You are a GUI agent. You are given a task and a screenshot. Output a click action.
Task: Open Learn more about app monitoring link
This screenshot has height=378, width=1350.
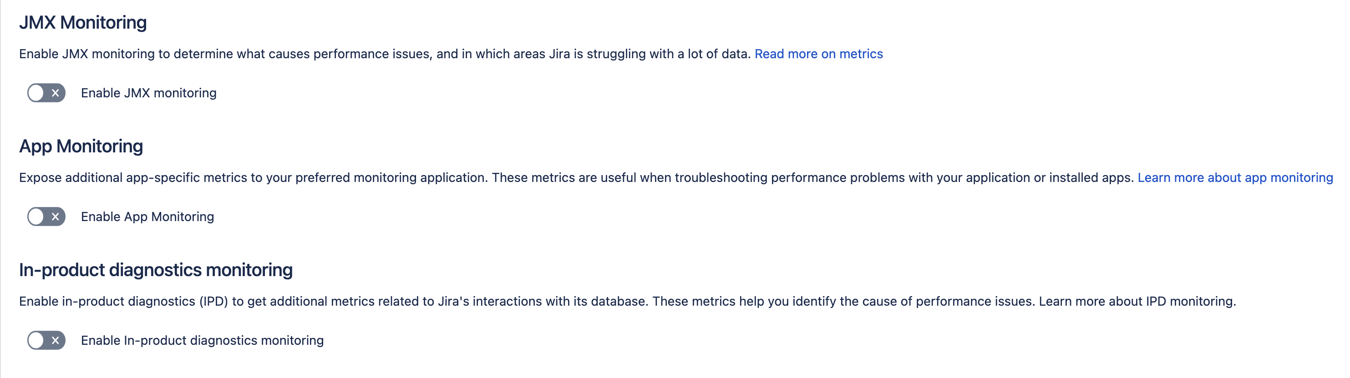coord(1235,177)
